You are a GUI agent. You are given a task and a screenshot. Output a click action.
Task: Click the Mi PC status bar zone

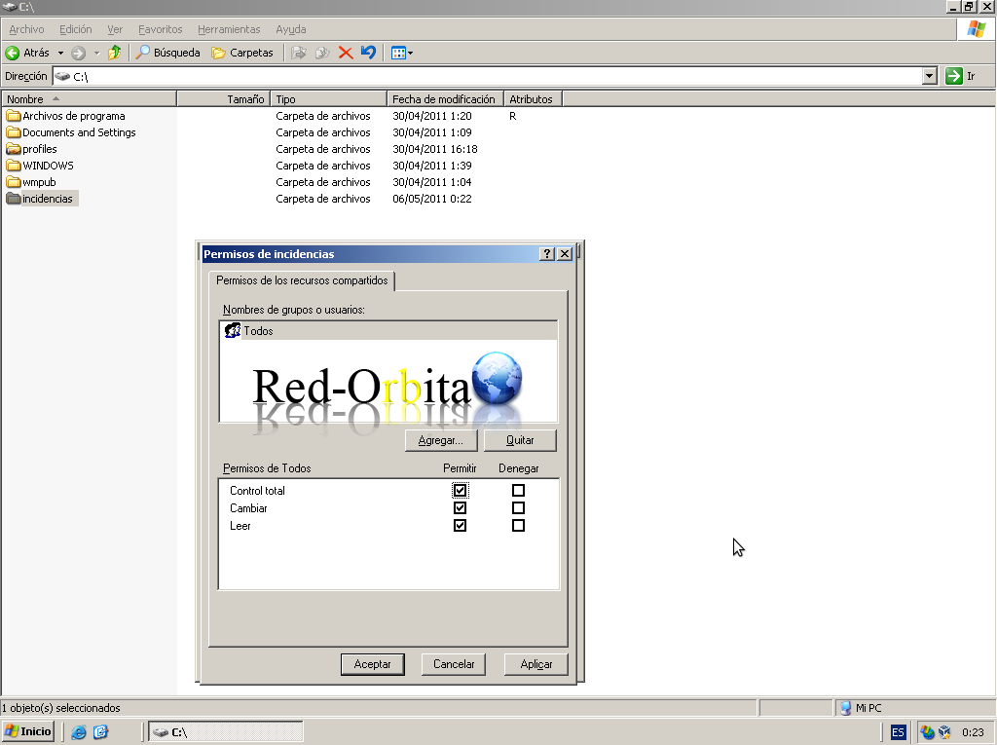[x=914, y=708]
